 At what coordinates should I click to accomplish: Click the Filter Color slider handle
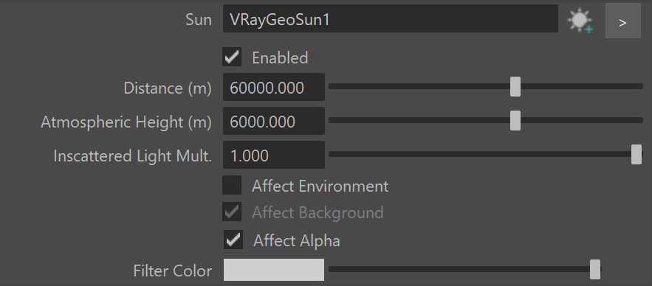click(x=595, y=269)
